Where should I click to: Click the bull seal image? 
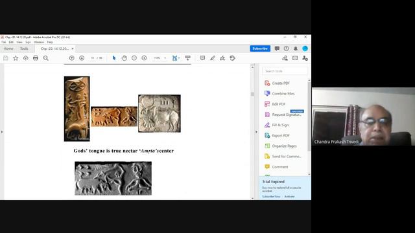click(160, 113)
